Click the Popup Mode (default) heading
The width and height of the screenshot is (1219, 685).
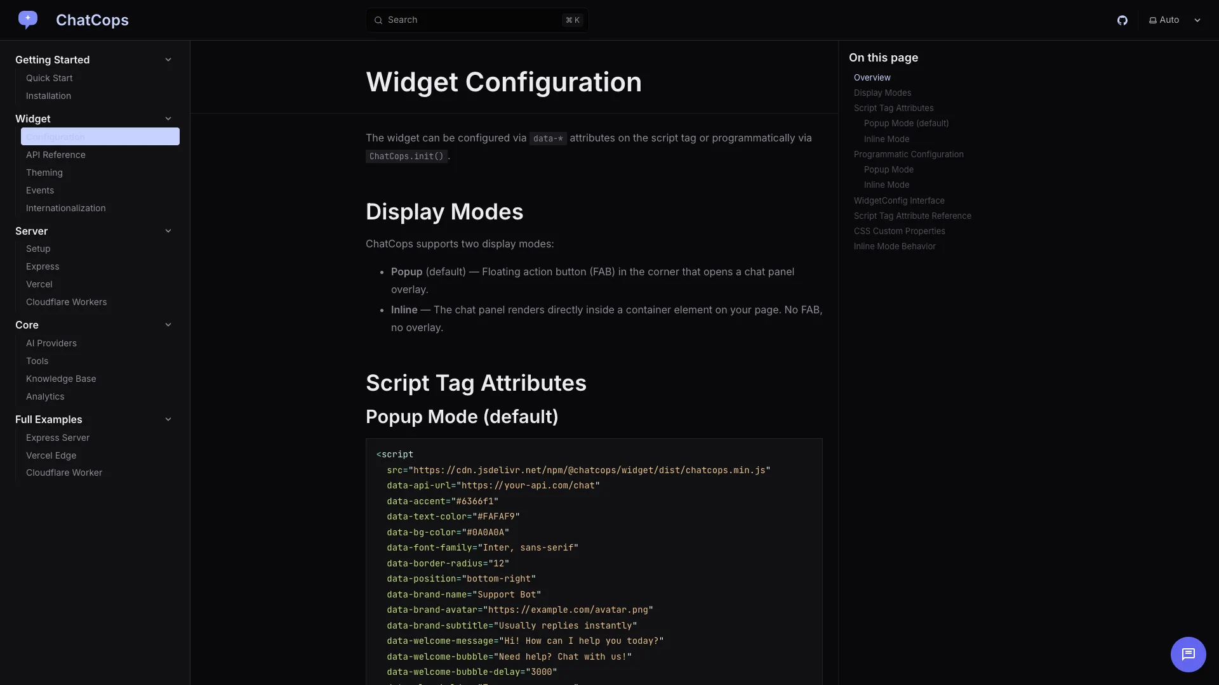pos(462,417)
